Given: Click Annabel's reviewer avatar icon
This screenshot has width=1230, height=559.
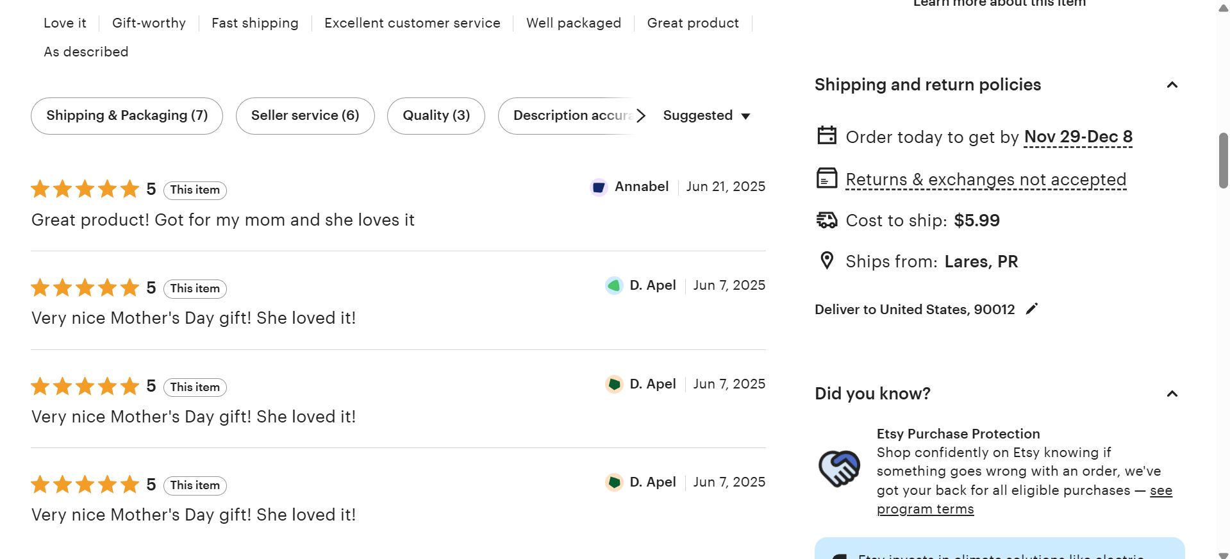Looking at the screenshot, I should (599, 187).
